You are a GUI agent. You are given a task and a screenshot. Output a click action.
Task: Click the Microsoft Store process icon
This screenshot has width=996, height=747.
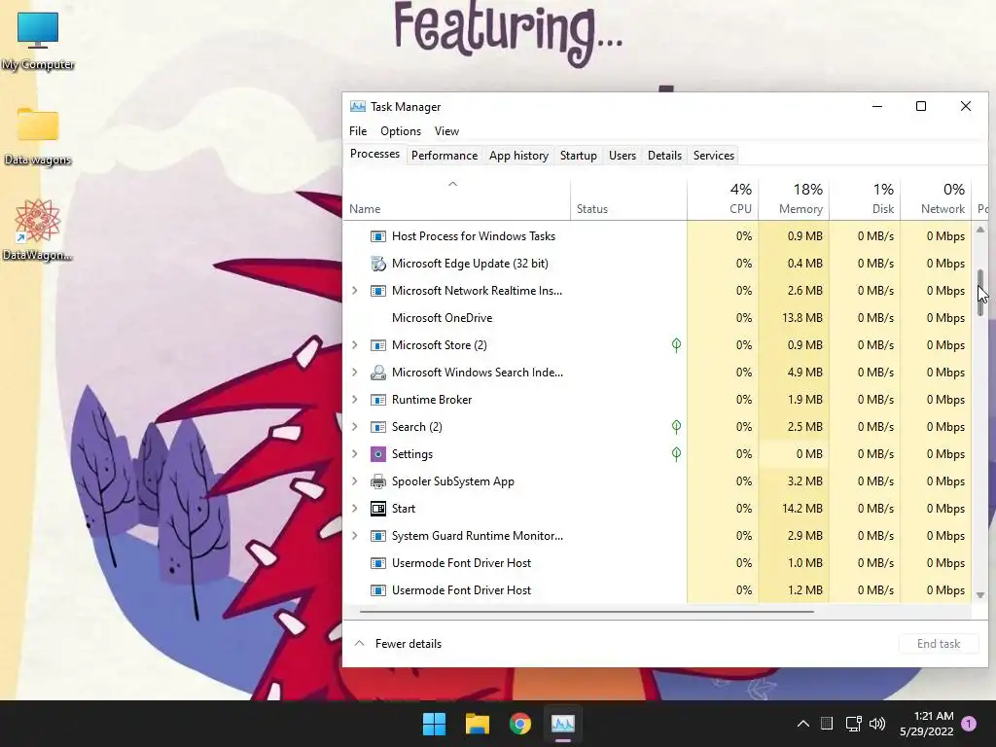(378, 345)
